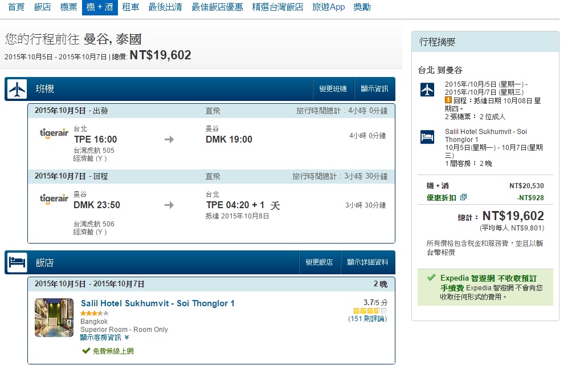Expand 顯示客房資訊 room details
The width and height of the screenshot is (580, 369).
(105, 337)
